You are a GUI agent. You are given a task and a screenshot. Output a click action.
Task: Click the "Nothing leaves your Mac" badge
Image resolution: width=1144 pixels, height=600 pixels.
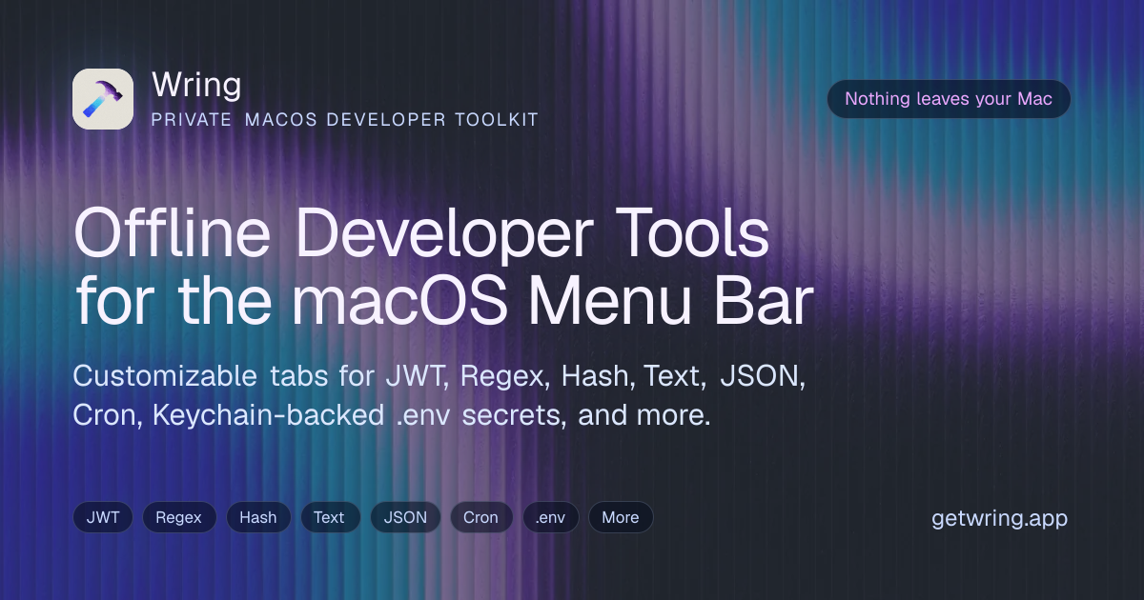[949, 99]
